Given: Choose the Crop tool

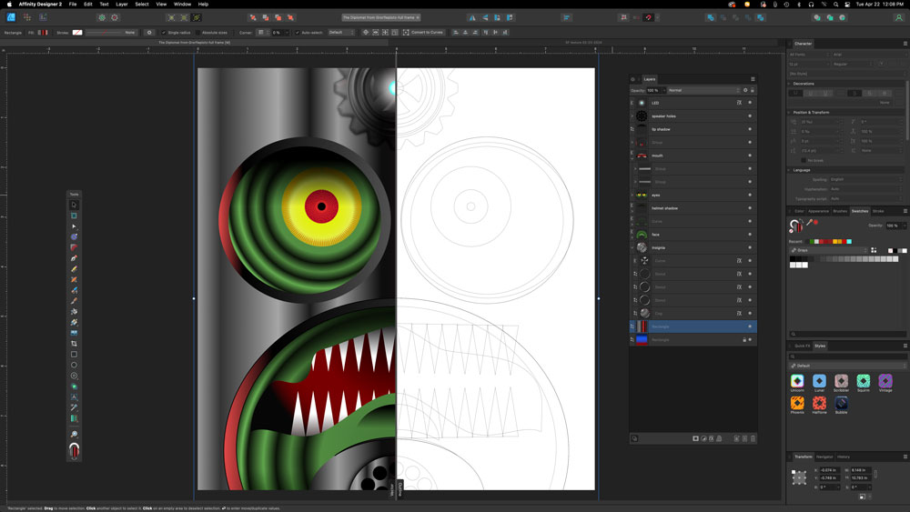Looking at the screenshot, I should click(x=74, y=343).
